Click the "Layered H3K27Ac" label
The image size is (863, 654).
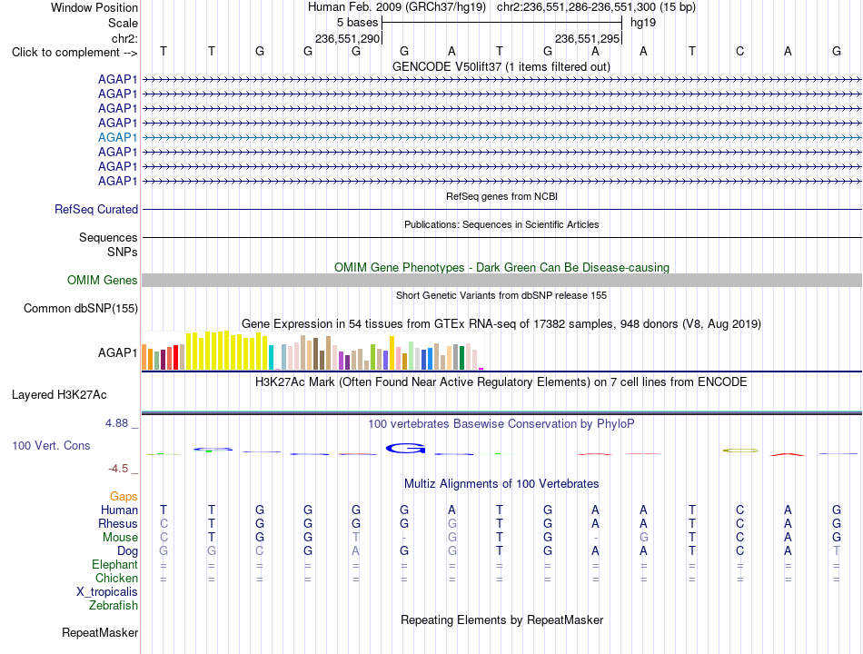[x=59, y=395]
